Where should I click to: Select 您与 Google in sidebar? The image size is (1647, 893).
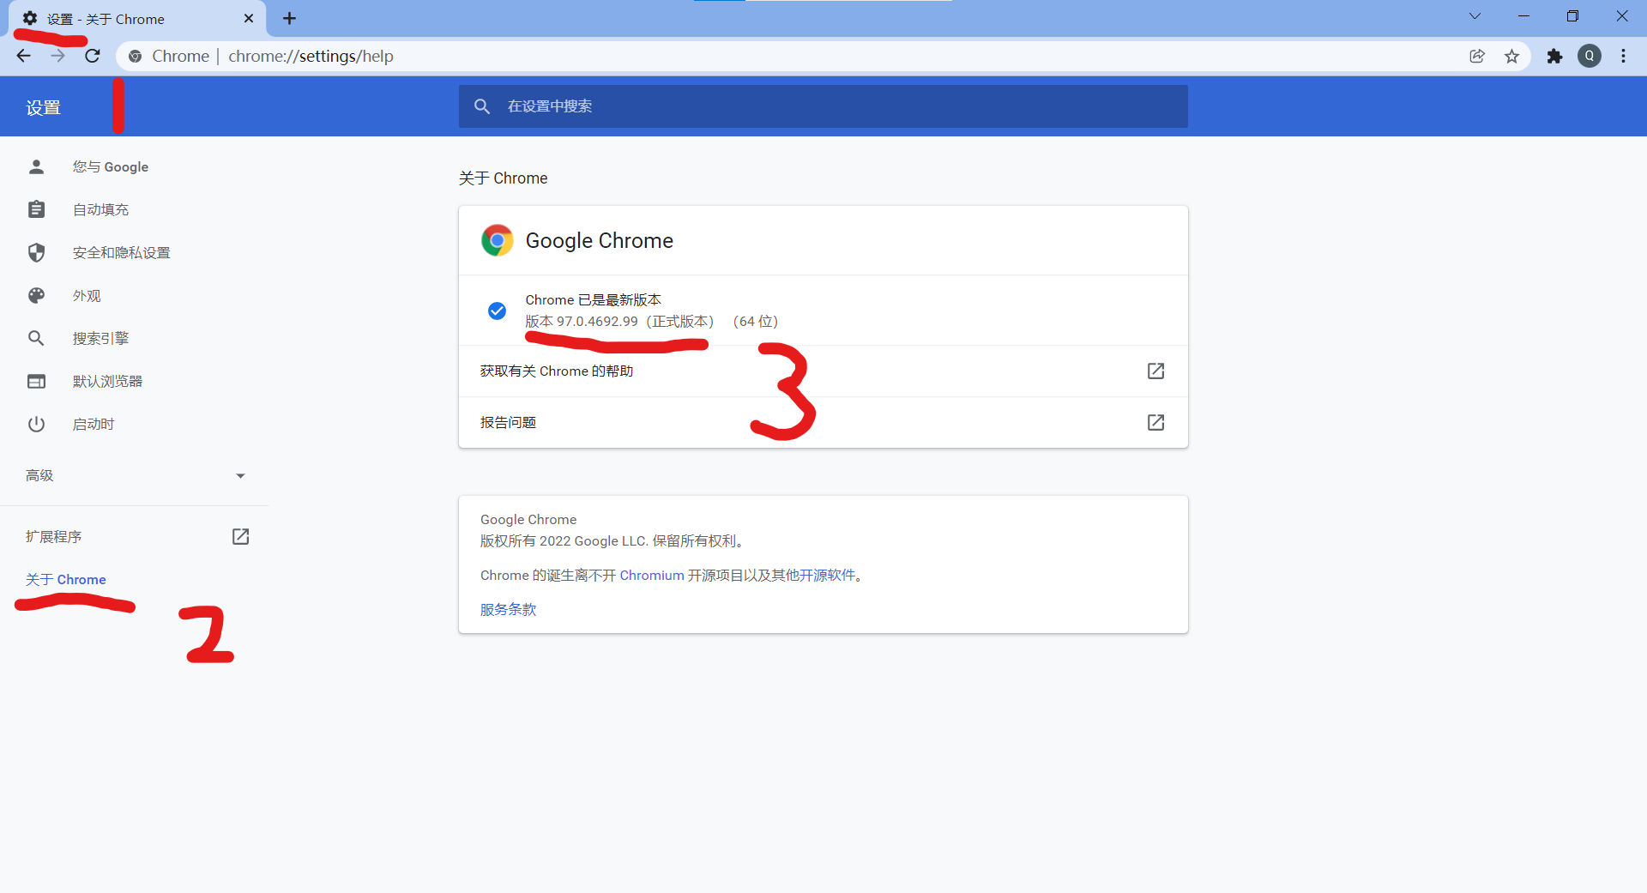pos(111,166)
